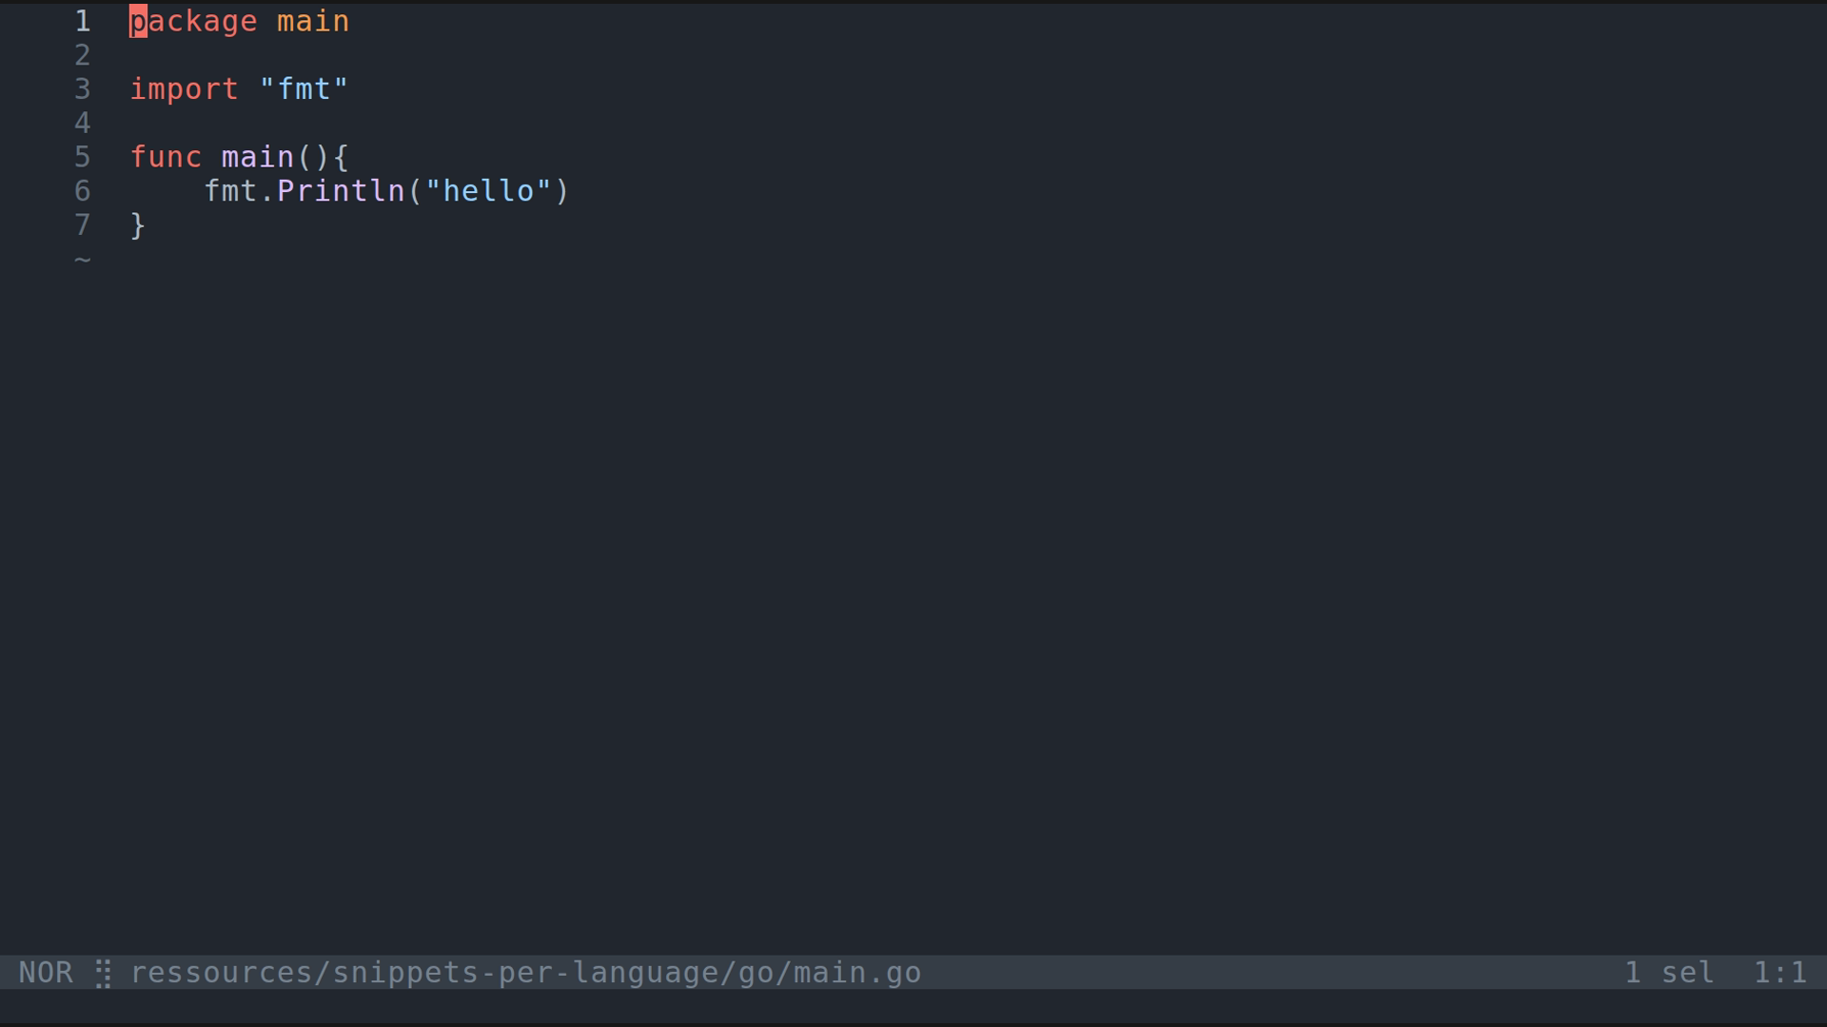This screenshot has width=1827, height=1027.
Task: Click the NOR mode indicator
Action: [x=46, y=973]
